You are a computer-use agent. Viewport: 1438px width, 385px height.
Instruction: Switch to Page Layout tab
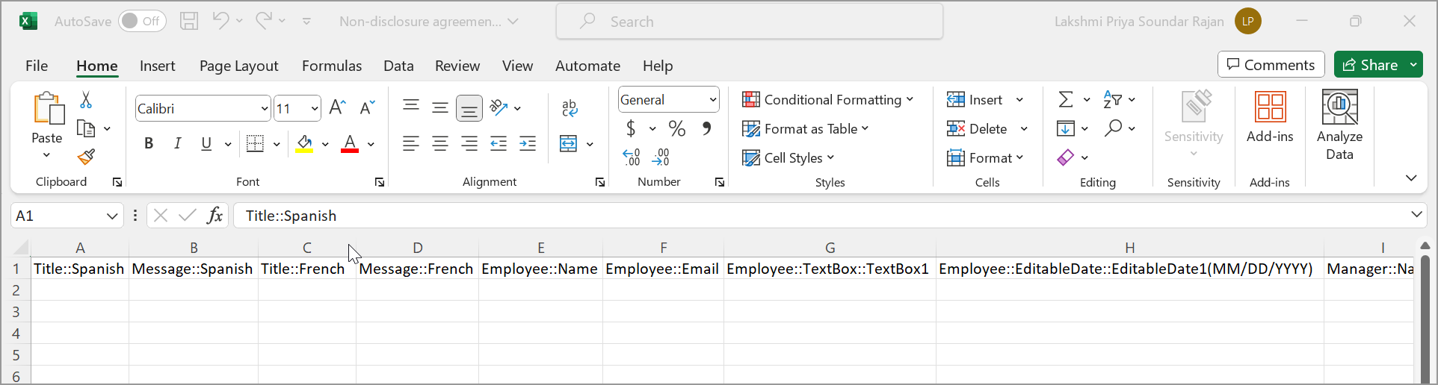click(x=238, y=66)
